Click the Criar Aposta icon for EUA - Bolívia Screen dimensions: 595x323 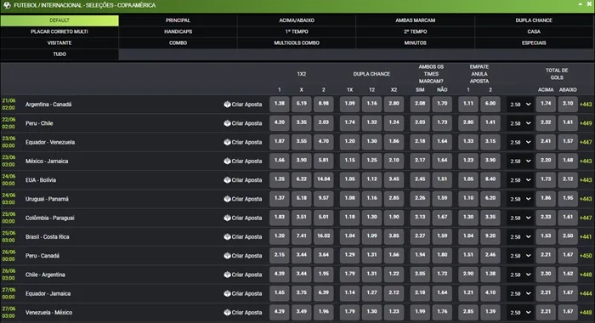[x=227, y=180]
